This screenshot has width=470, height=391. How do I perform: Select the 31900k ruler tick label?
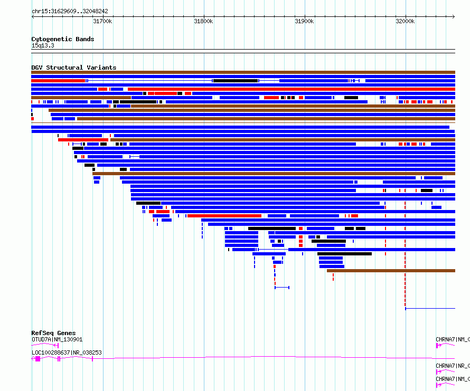(304, 21)
